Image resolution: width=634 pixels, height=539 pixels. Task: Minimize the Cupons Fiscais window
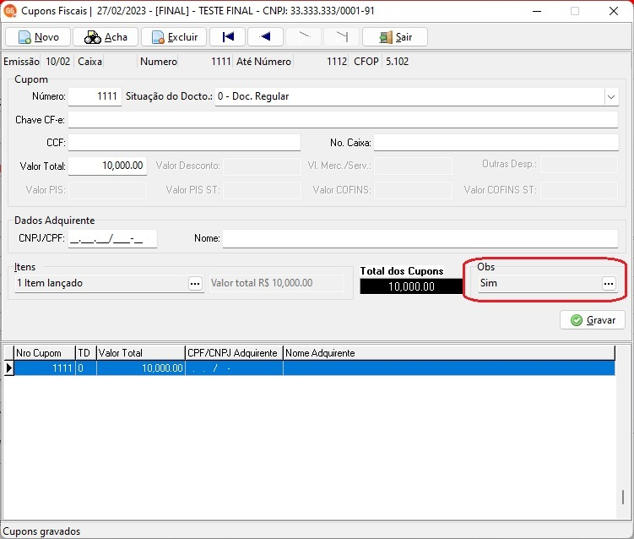(537, 11)
